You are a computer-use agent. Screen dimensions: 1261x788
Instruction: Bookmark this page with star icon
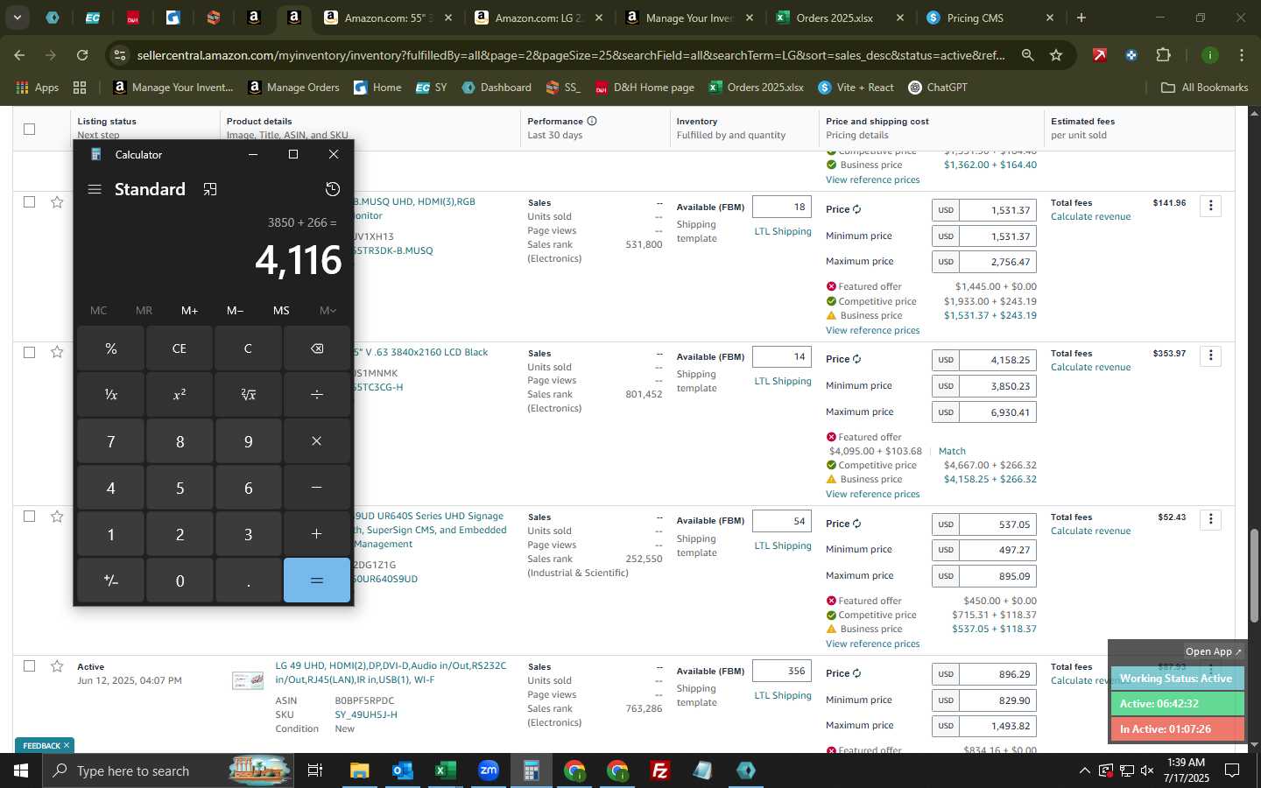pos(1056,55)
